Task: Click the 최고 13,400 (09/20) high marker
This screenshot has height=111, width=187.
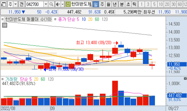Action: click(x=94, y=43)
